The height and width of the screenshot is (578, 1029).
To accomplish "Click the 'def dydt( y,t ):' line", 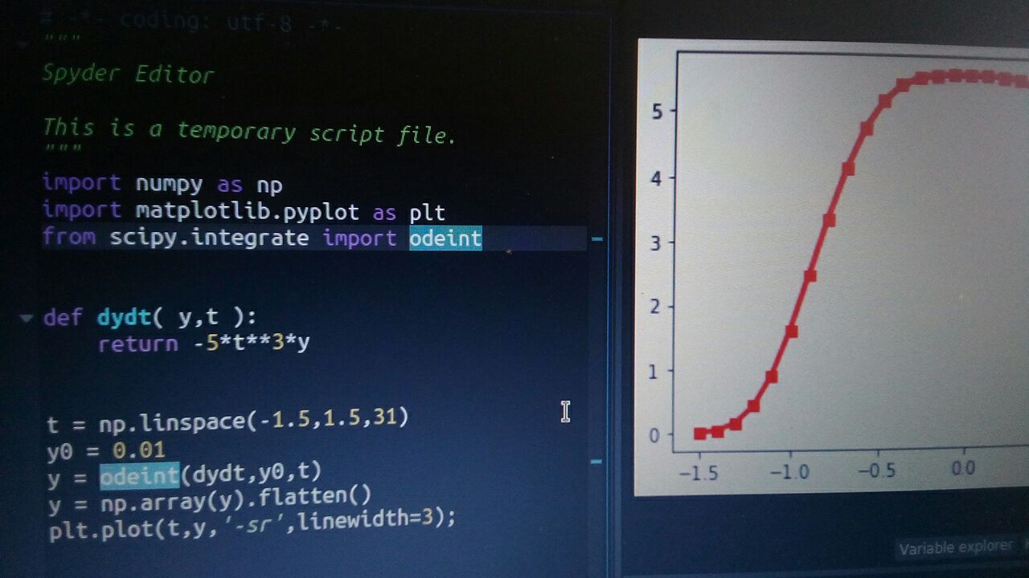I will point(150,317).
